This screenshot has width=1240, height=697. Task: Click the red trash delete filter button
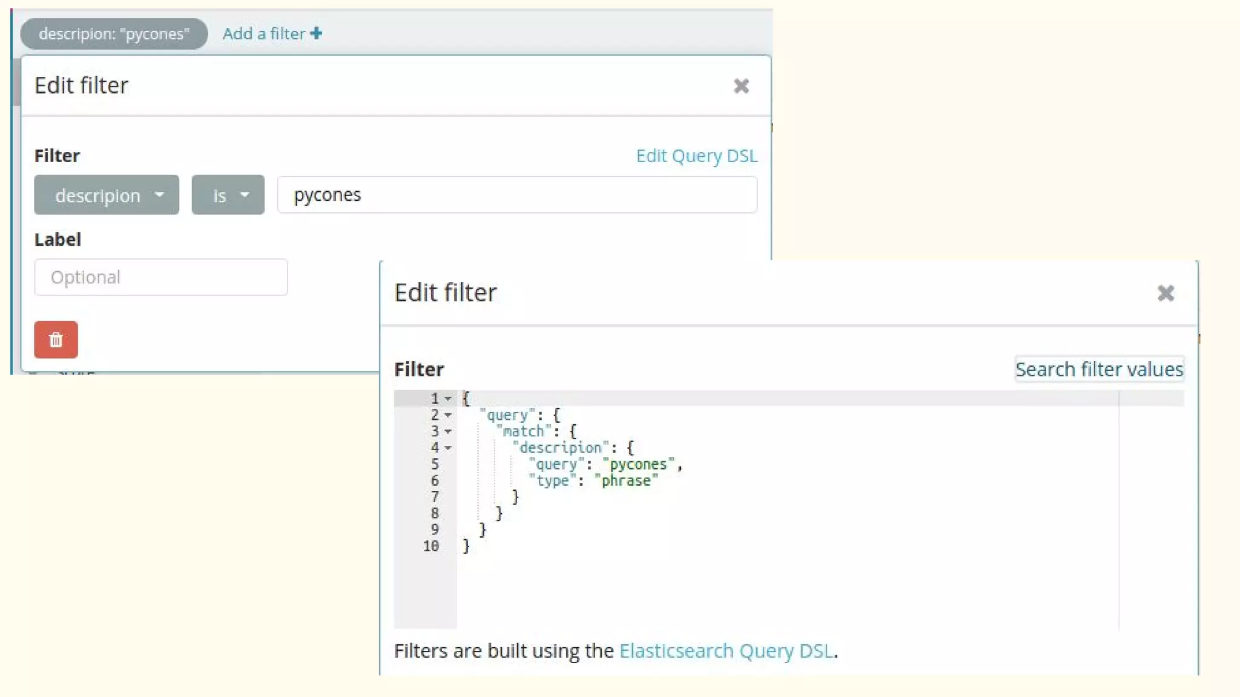pos(56,339)
